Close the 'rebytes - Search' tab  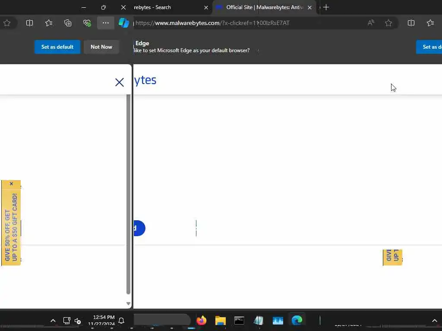coord(206,8)
